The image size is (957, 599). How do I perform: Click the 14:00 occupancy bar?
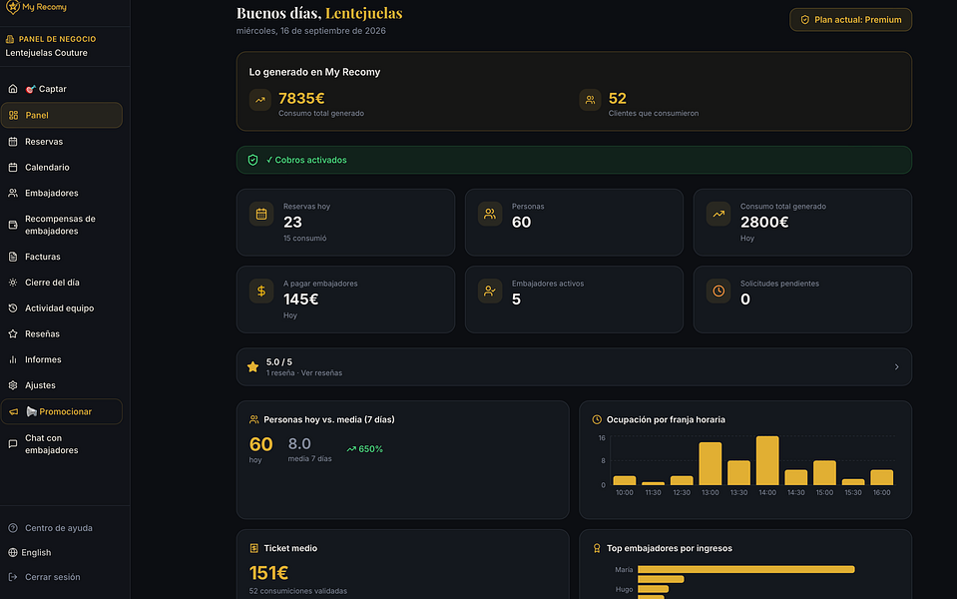767,460
